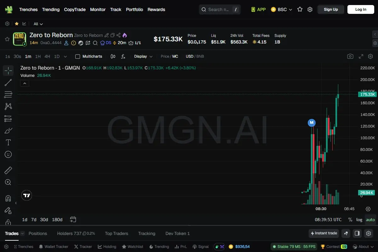The width and height of the screenshot is (378, 252).
Task: Open the token search magnifier icon
Action: (95, 43)
